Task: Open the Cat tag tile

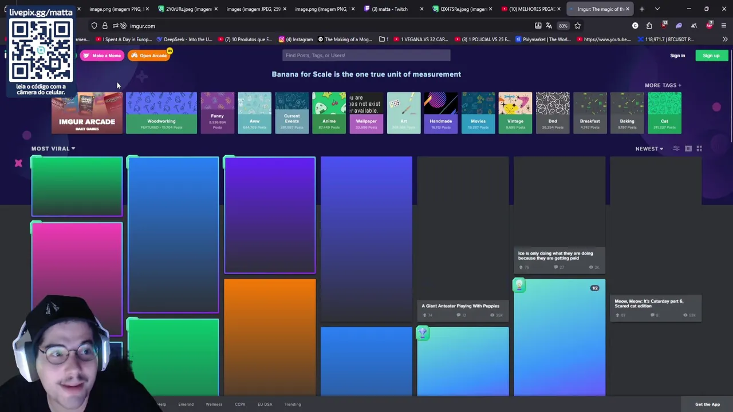Action: [x=664, y=113]
